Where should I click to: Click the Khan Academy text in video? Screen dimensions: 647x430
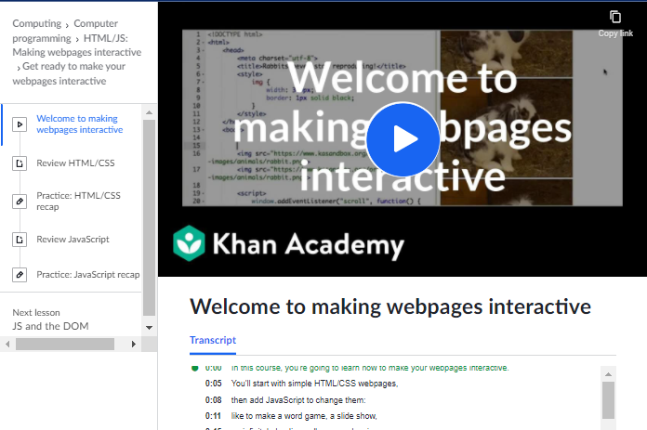click(x=309, y=245)
